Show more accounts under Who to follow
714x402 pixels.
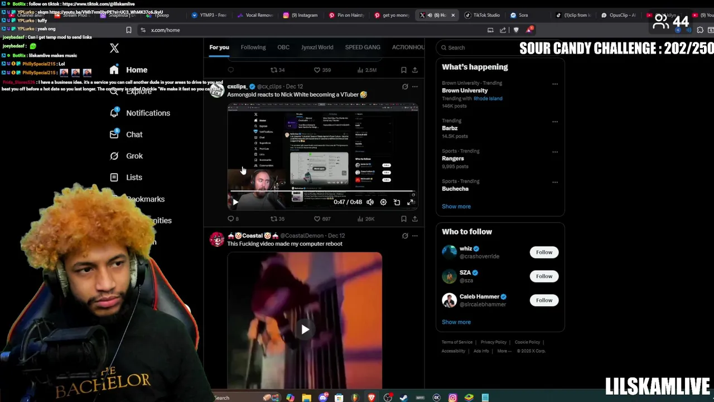click(456, 322)
